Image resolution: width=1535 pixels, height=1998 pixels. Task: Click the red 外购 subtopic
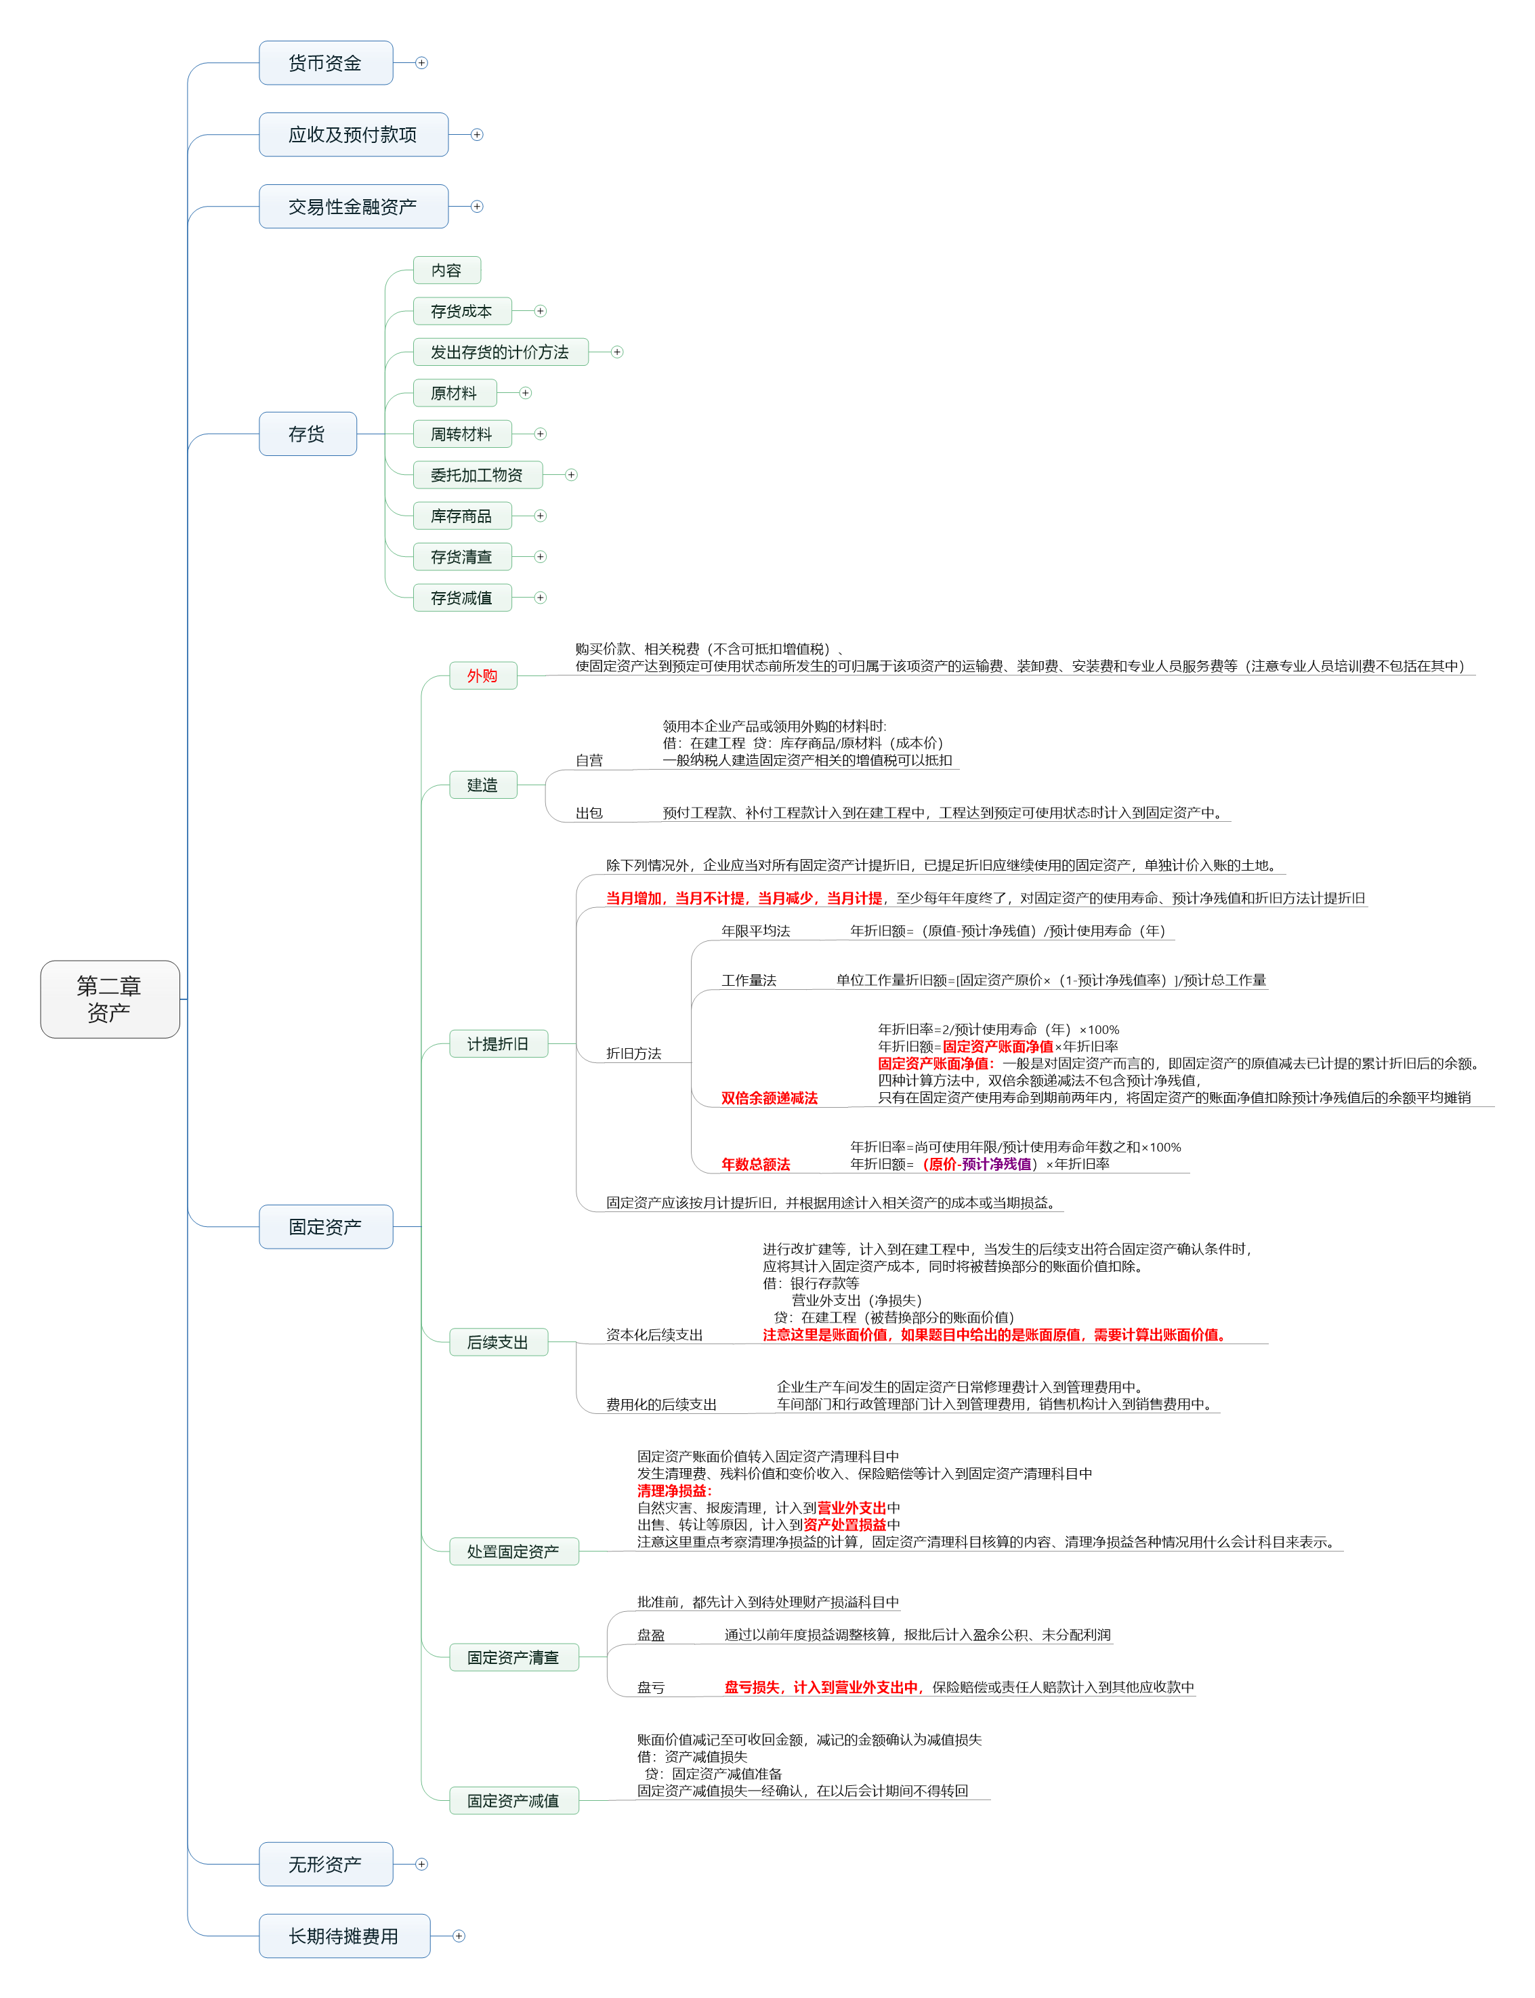[x=482, y=676]
